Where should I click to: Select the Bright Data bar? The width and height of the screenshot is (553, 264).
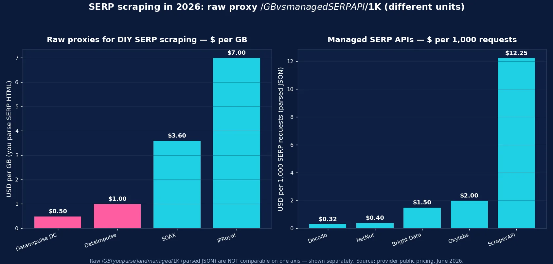click(422, 218)
